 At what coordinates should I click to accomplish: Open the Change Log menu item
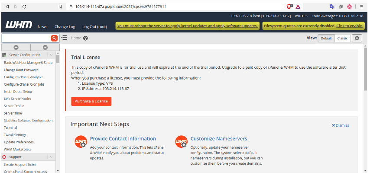(65, 27)
